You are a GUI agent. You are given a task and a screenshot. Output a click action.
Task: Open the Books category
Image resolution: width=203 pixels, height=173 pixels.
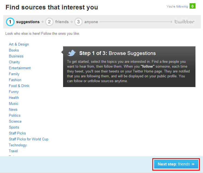[14, 50]
